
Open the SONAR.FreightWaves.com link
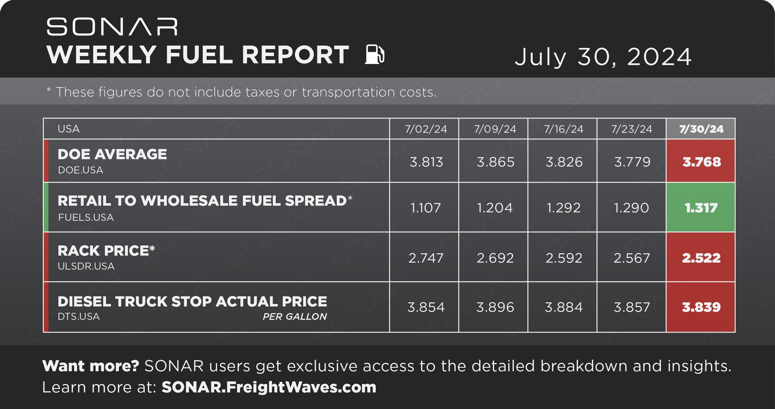pos(269,387)
